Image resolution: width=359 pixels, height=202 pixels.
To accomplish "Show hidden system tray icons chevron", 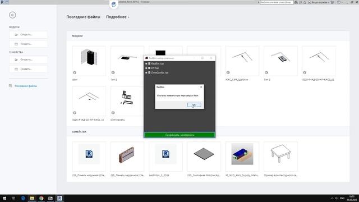I will click(x=332, y=198).
